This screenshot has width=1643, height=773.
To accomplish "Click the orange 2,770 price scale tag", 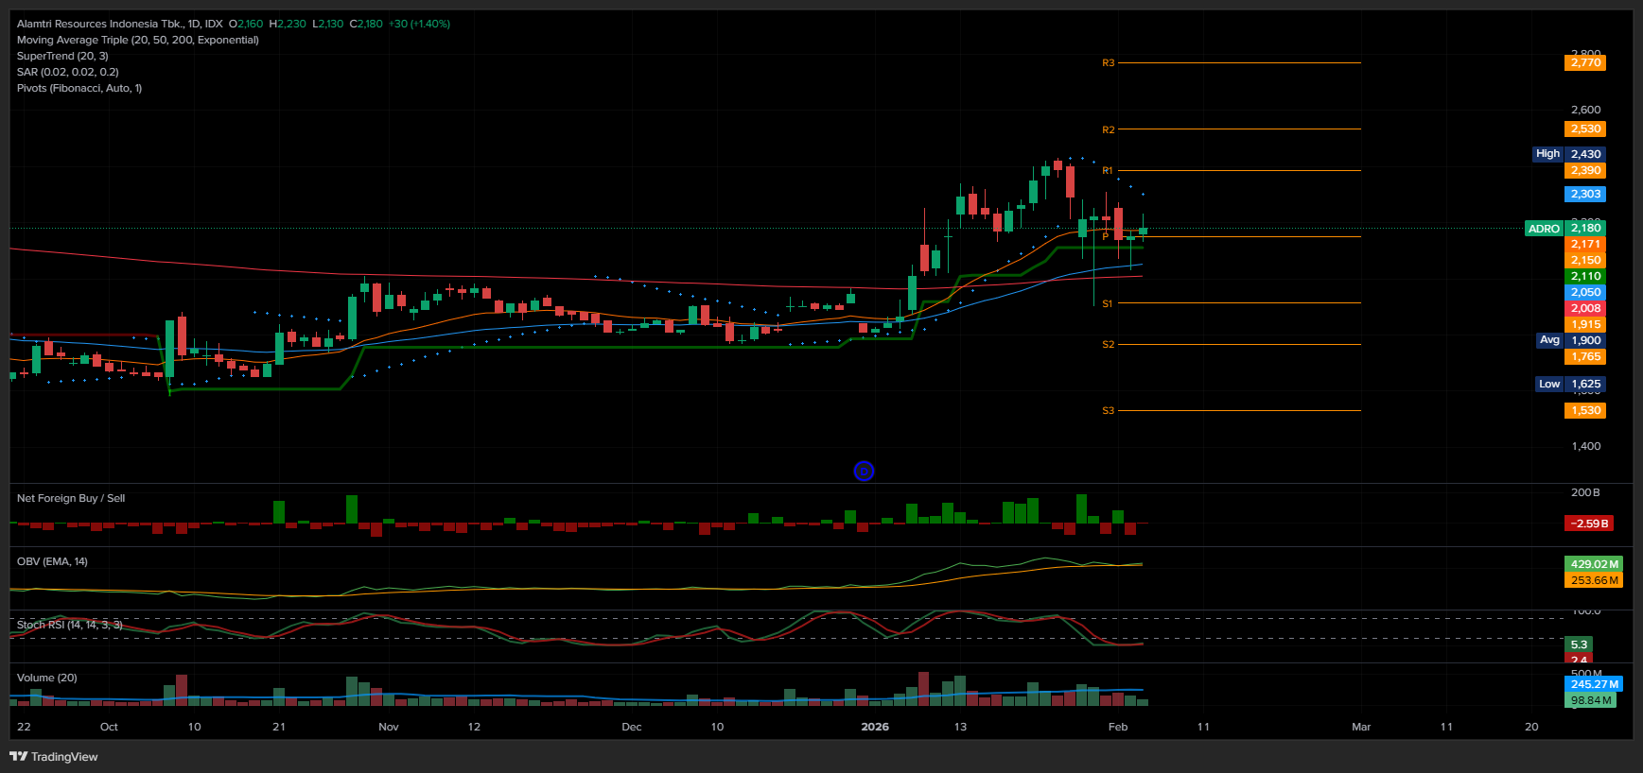I will click(1585, 63).
